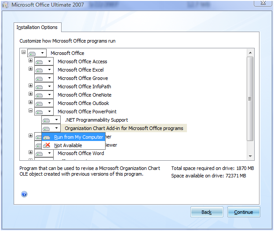Expand the Microsoft Office Access node
274x231 pixels.
31,60
